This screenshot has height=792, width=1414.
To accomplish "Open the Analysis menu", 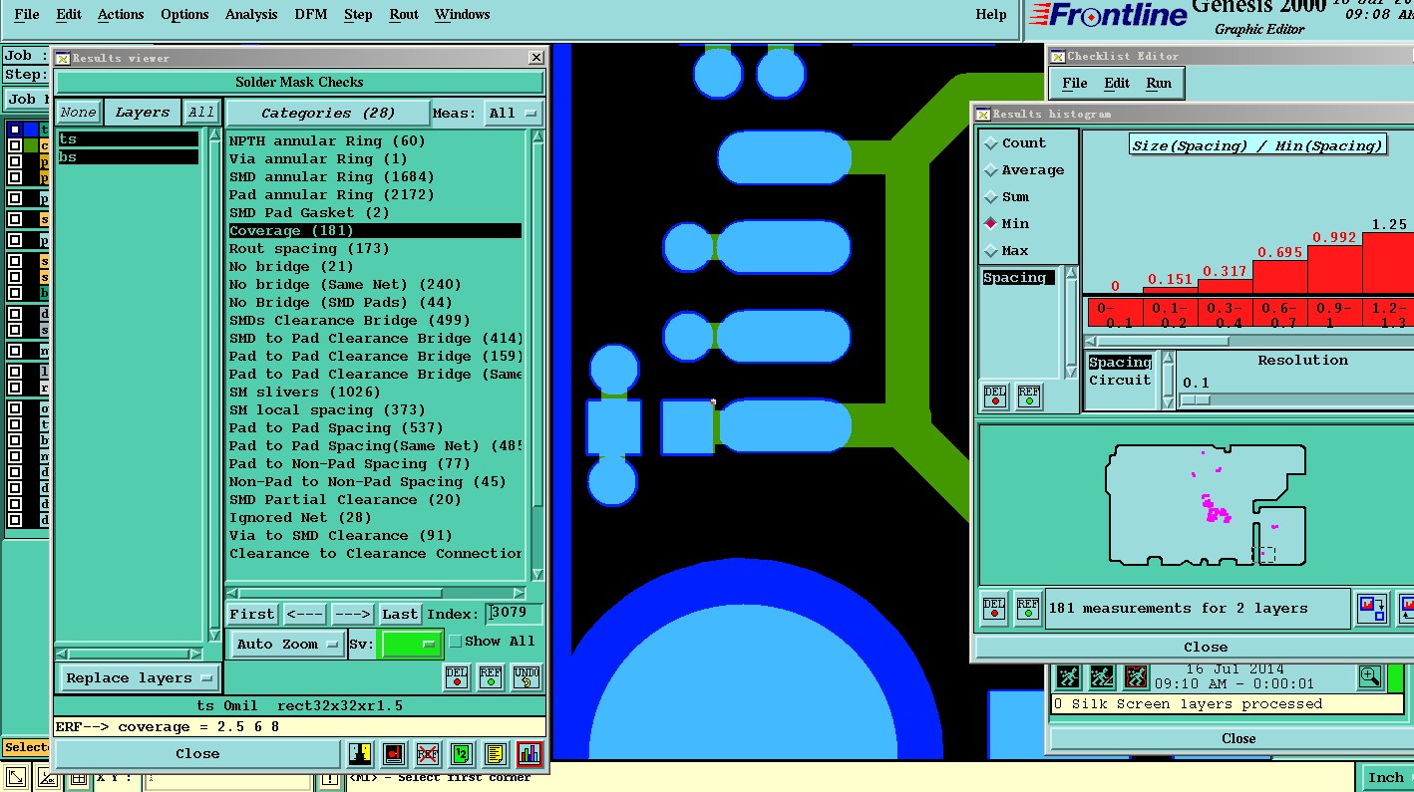I will (x=251, y=14).
